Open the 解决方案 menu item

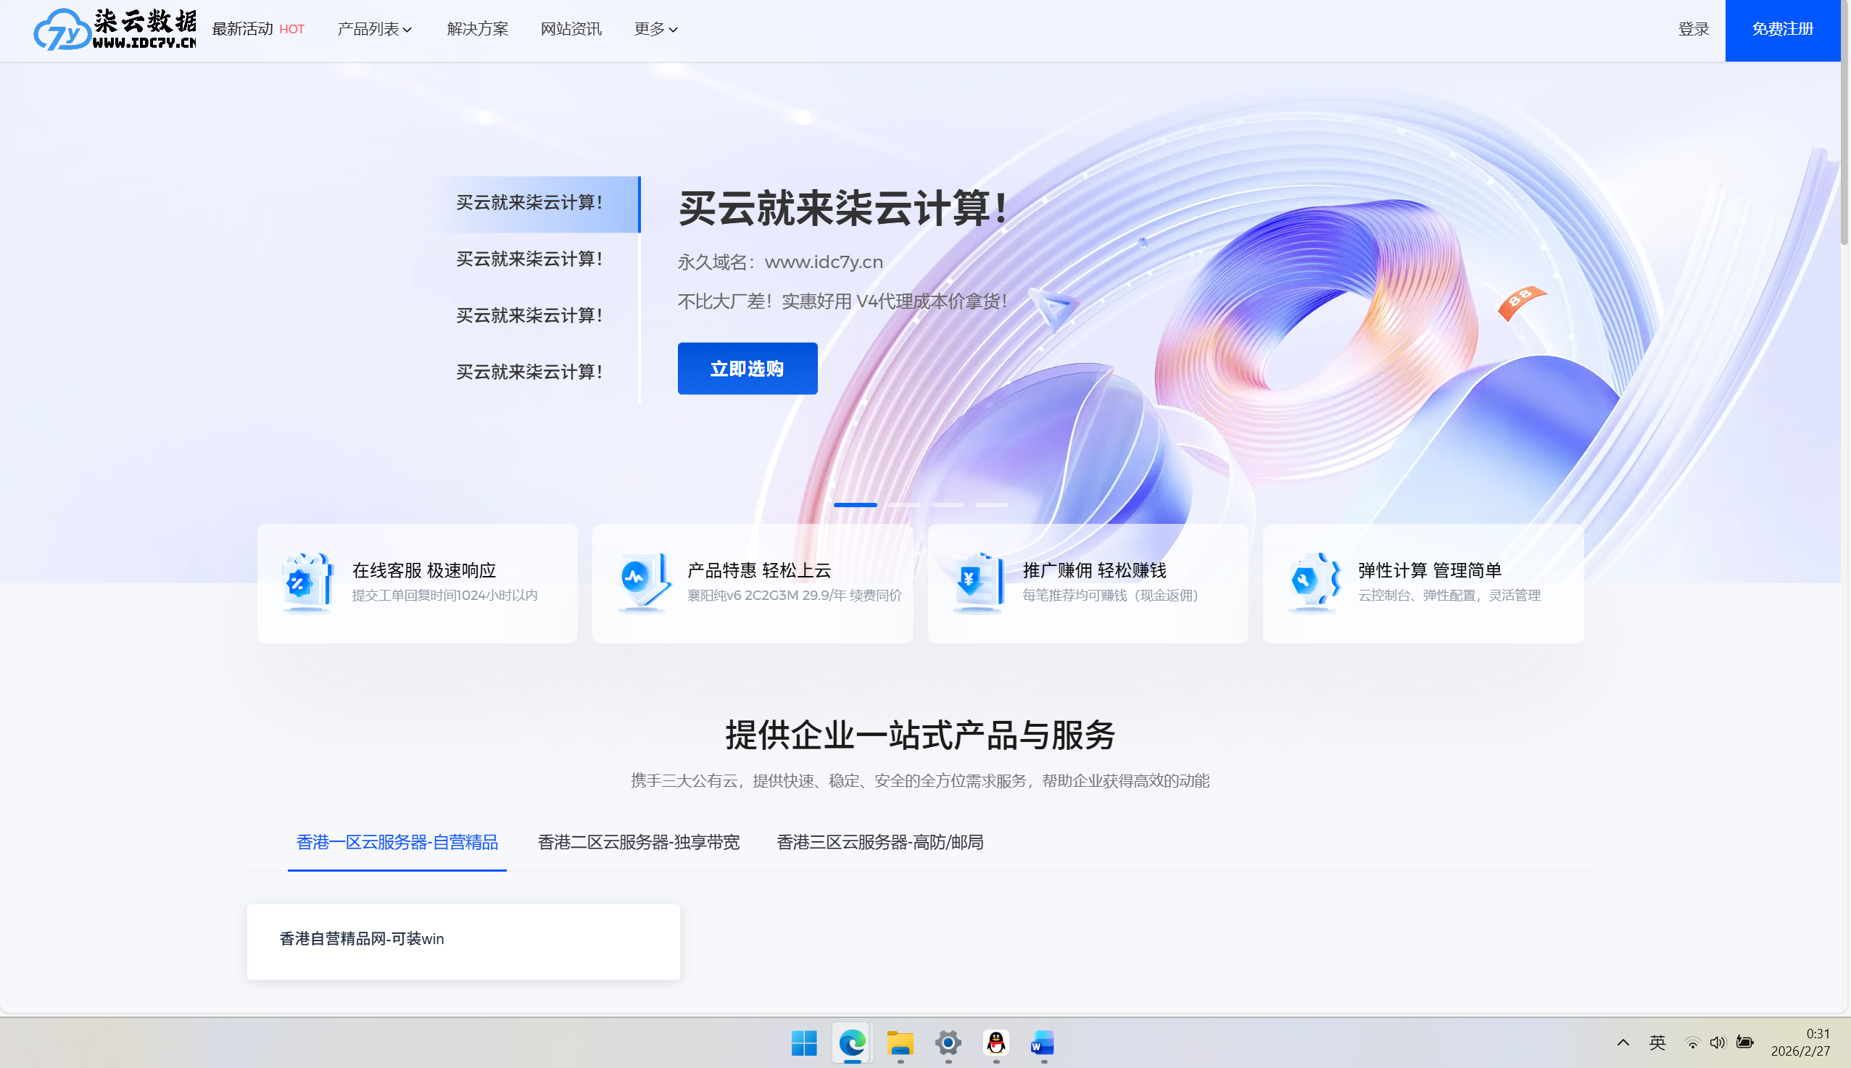[x=477, y=29]
